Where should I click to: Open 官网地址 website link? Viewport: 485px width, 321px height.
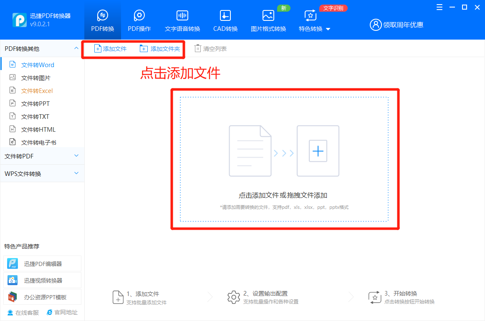click(x=62, y=312)
